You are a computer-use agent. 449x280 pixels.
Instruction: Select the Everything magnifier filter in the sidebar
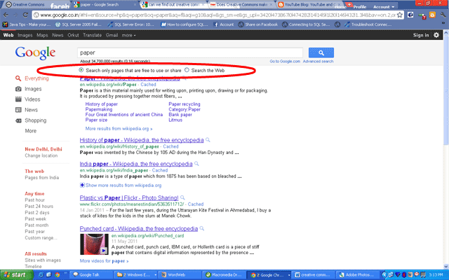[x=18, y=78]
